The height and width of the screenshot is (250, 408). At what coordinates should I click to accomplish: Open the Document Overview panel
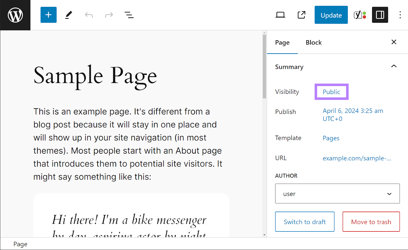tap(129, 15)
